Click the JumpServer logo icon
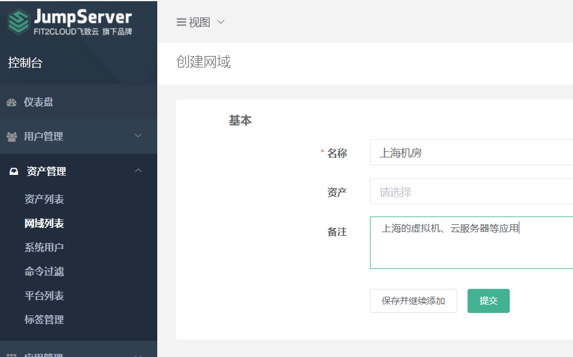 point(19,22)
